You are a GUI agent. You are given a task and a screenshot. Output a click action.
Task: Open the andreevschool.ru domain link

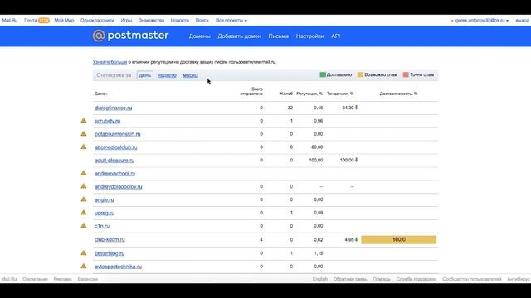click(x=114, y=174)
